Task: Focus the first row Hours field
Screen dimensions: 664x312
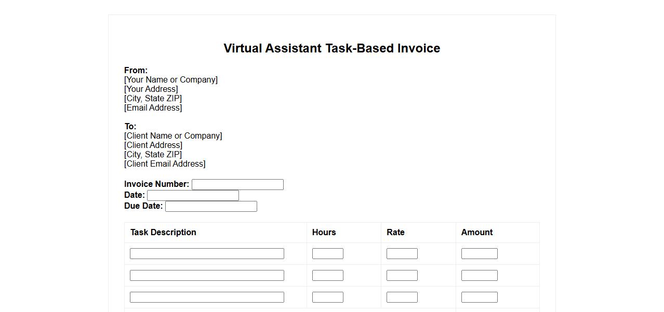Action: point(327,253)
